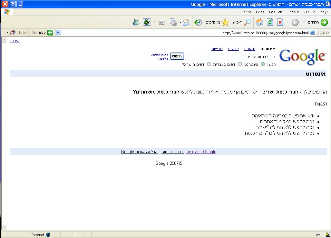Select the אינטרנט search radio button
The image size is (331, 238).
tap(263, 64)
